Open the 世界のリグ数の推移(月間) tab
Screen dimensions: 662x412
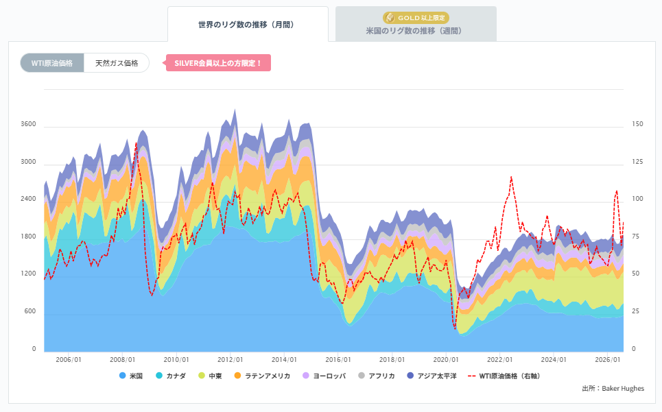point(248,25)
